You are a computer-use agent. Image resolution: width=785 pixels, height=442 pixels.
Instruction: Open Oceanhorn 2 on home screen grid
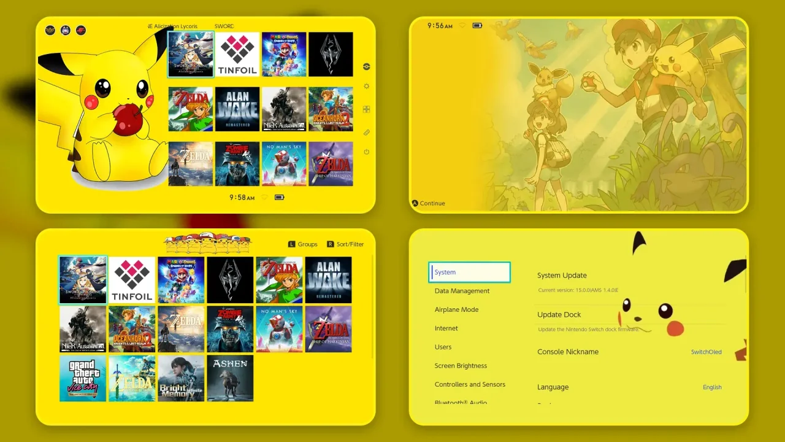pyautogui.click(x=331, y=109)
